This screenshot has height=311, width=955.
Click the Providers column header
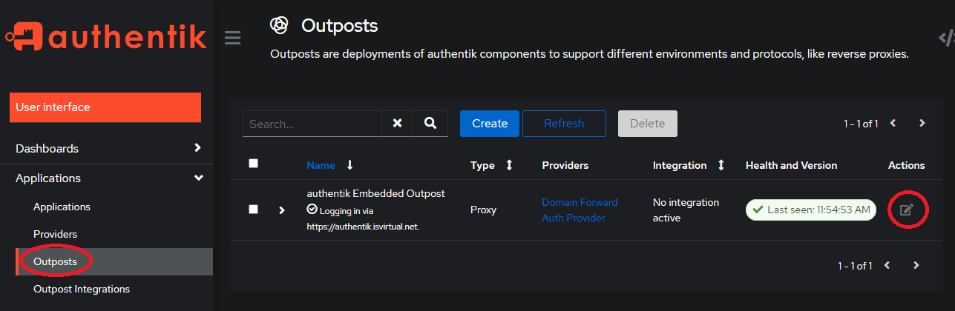(x=565, y=165)
